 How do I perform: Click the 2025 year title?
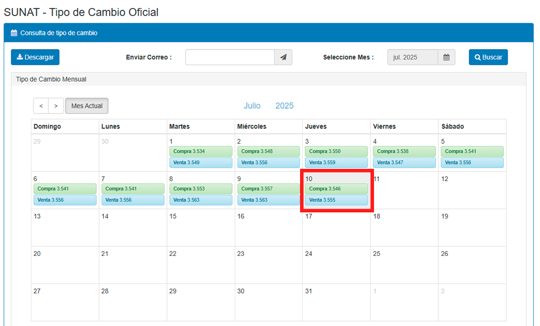285,106
